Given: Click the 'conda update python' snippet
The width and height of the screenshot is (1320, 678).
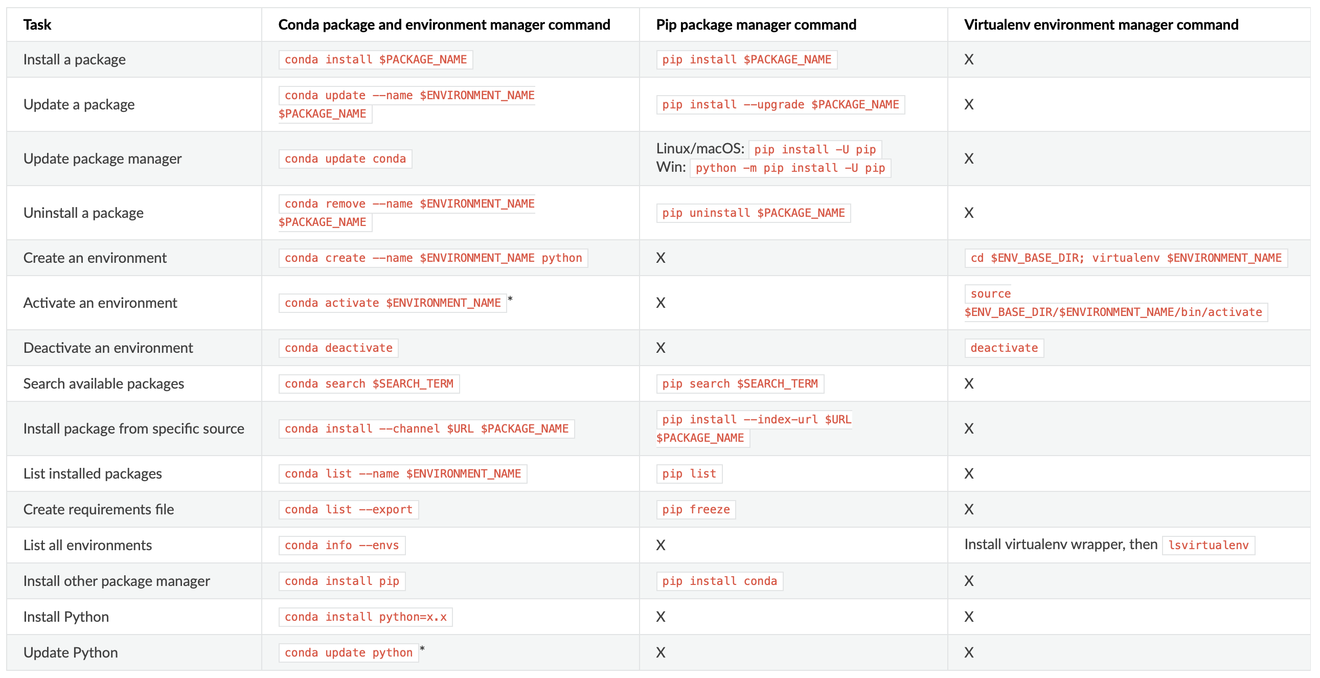Looking at the screenshot, I should click(x=348, y=653).
